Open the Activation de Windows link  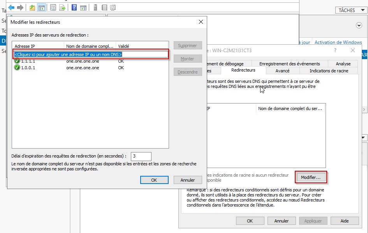point(338,42)
